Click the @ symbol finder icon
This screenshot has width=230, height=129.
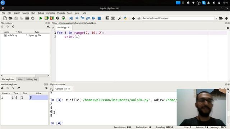click(33, 18)
